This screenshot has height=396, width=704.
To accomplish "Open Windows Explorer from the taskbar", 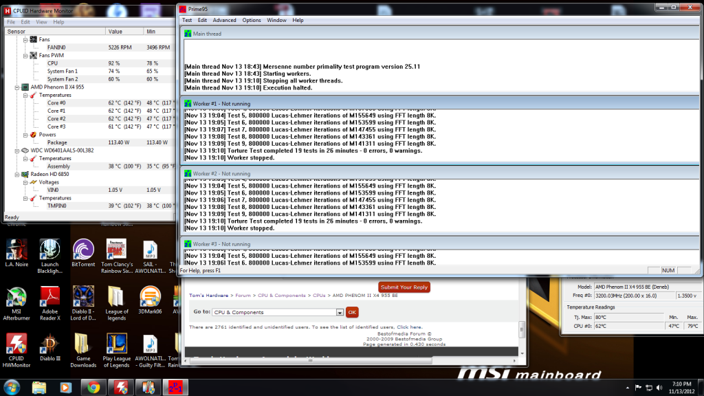I will tap(39, 387).
